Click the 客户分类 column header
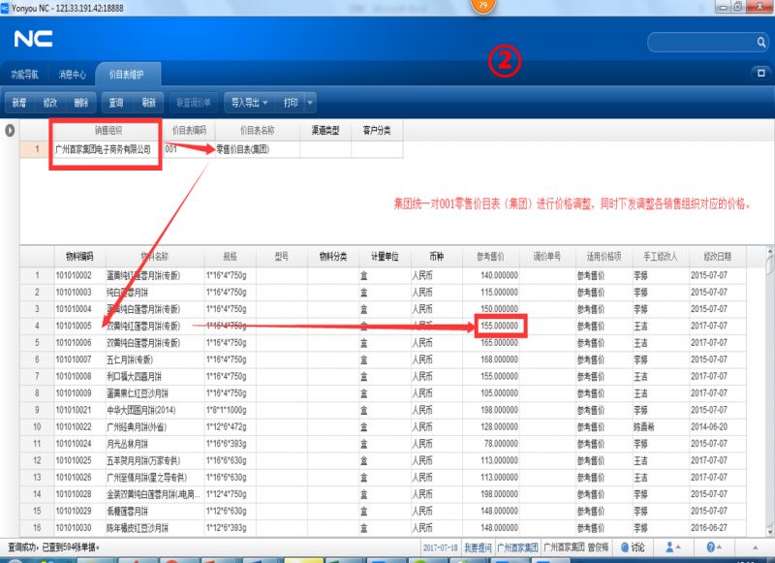The width and height of the screenshot is (775, 563). point(377,131)
